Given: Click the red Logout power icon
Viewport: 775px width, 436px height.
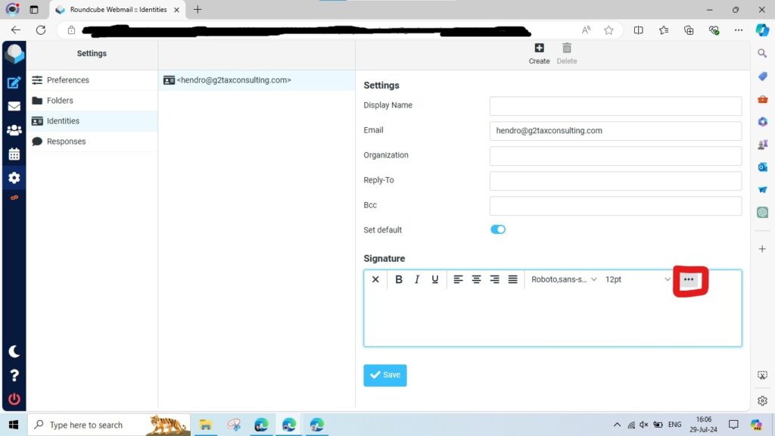Looking at the screenshot, I should 14,399.
